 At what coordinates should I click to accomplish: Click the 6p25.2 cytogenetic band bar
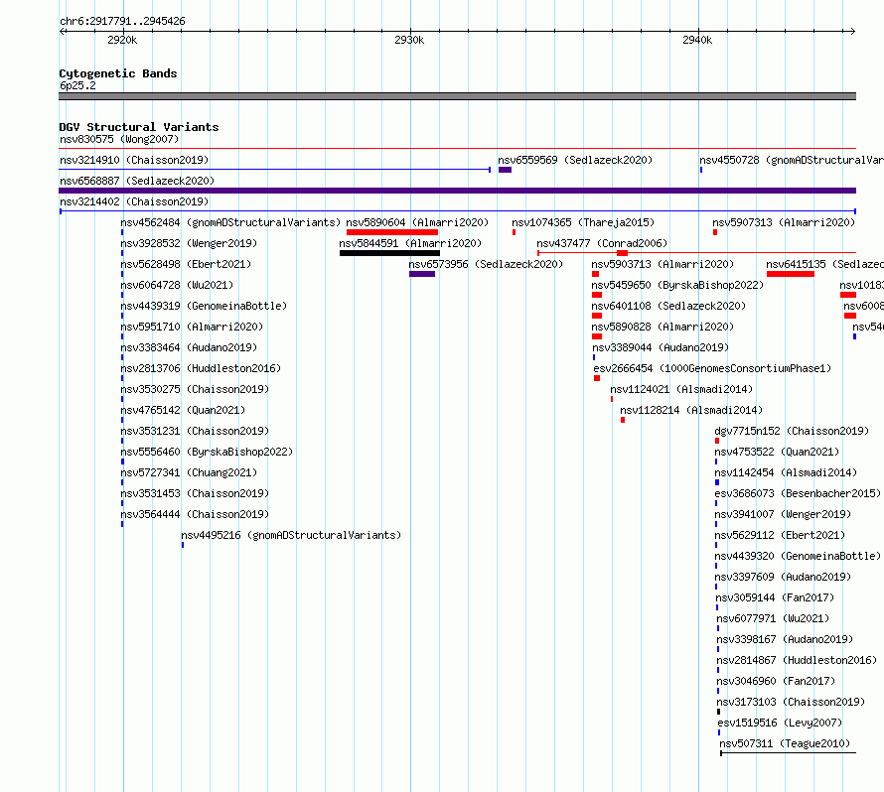coord(457,96)
